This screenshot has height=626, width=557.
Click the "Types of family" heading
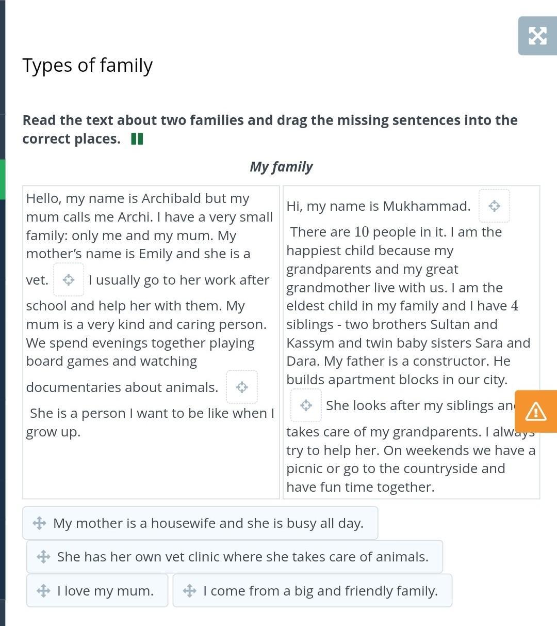(x=88, y=66)
